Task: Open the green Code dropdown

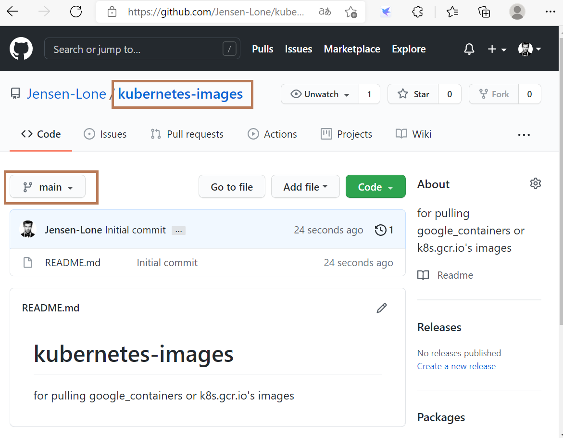Action: click(375, 186)
